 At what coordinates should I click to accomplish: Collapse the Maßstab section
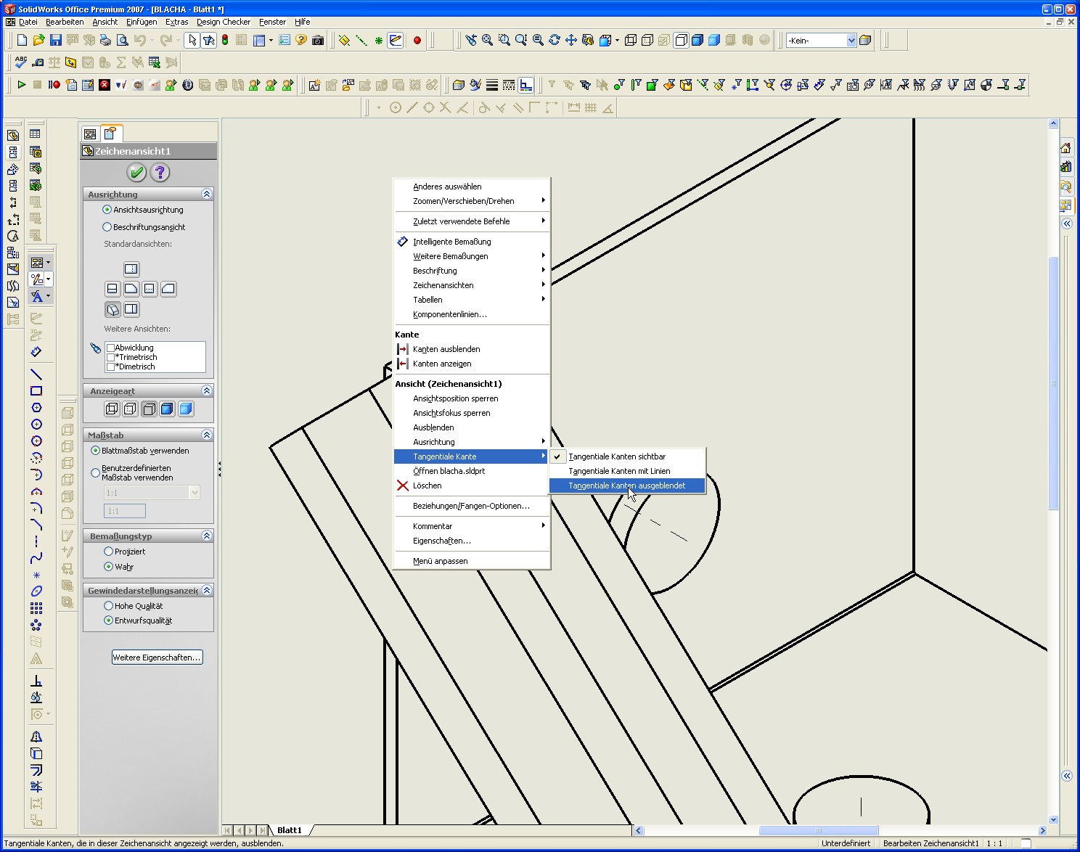click(x=207, y=435)
